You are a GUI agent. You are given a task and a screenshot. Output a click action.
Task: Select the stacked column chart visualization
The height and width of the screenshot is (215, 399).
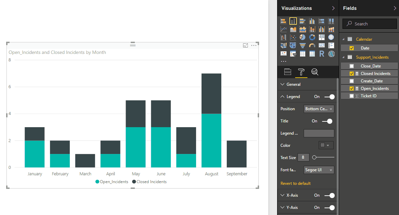point(293,21)
